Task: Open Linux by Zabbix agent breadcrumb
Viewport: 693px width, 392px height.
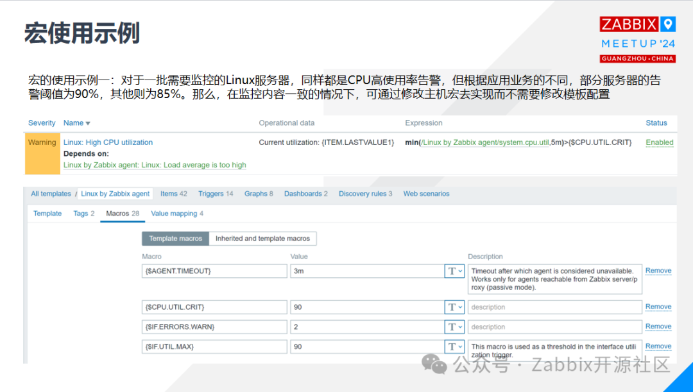Action: click(x=116, y=194)
